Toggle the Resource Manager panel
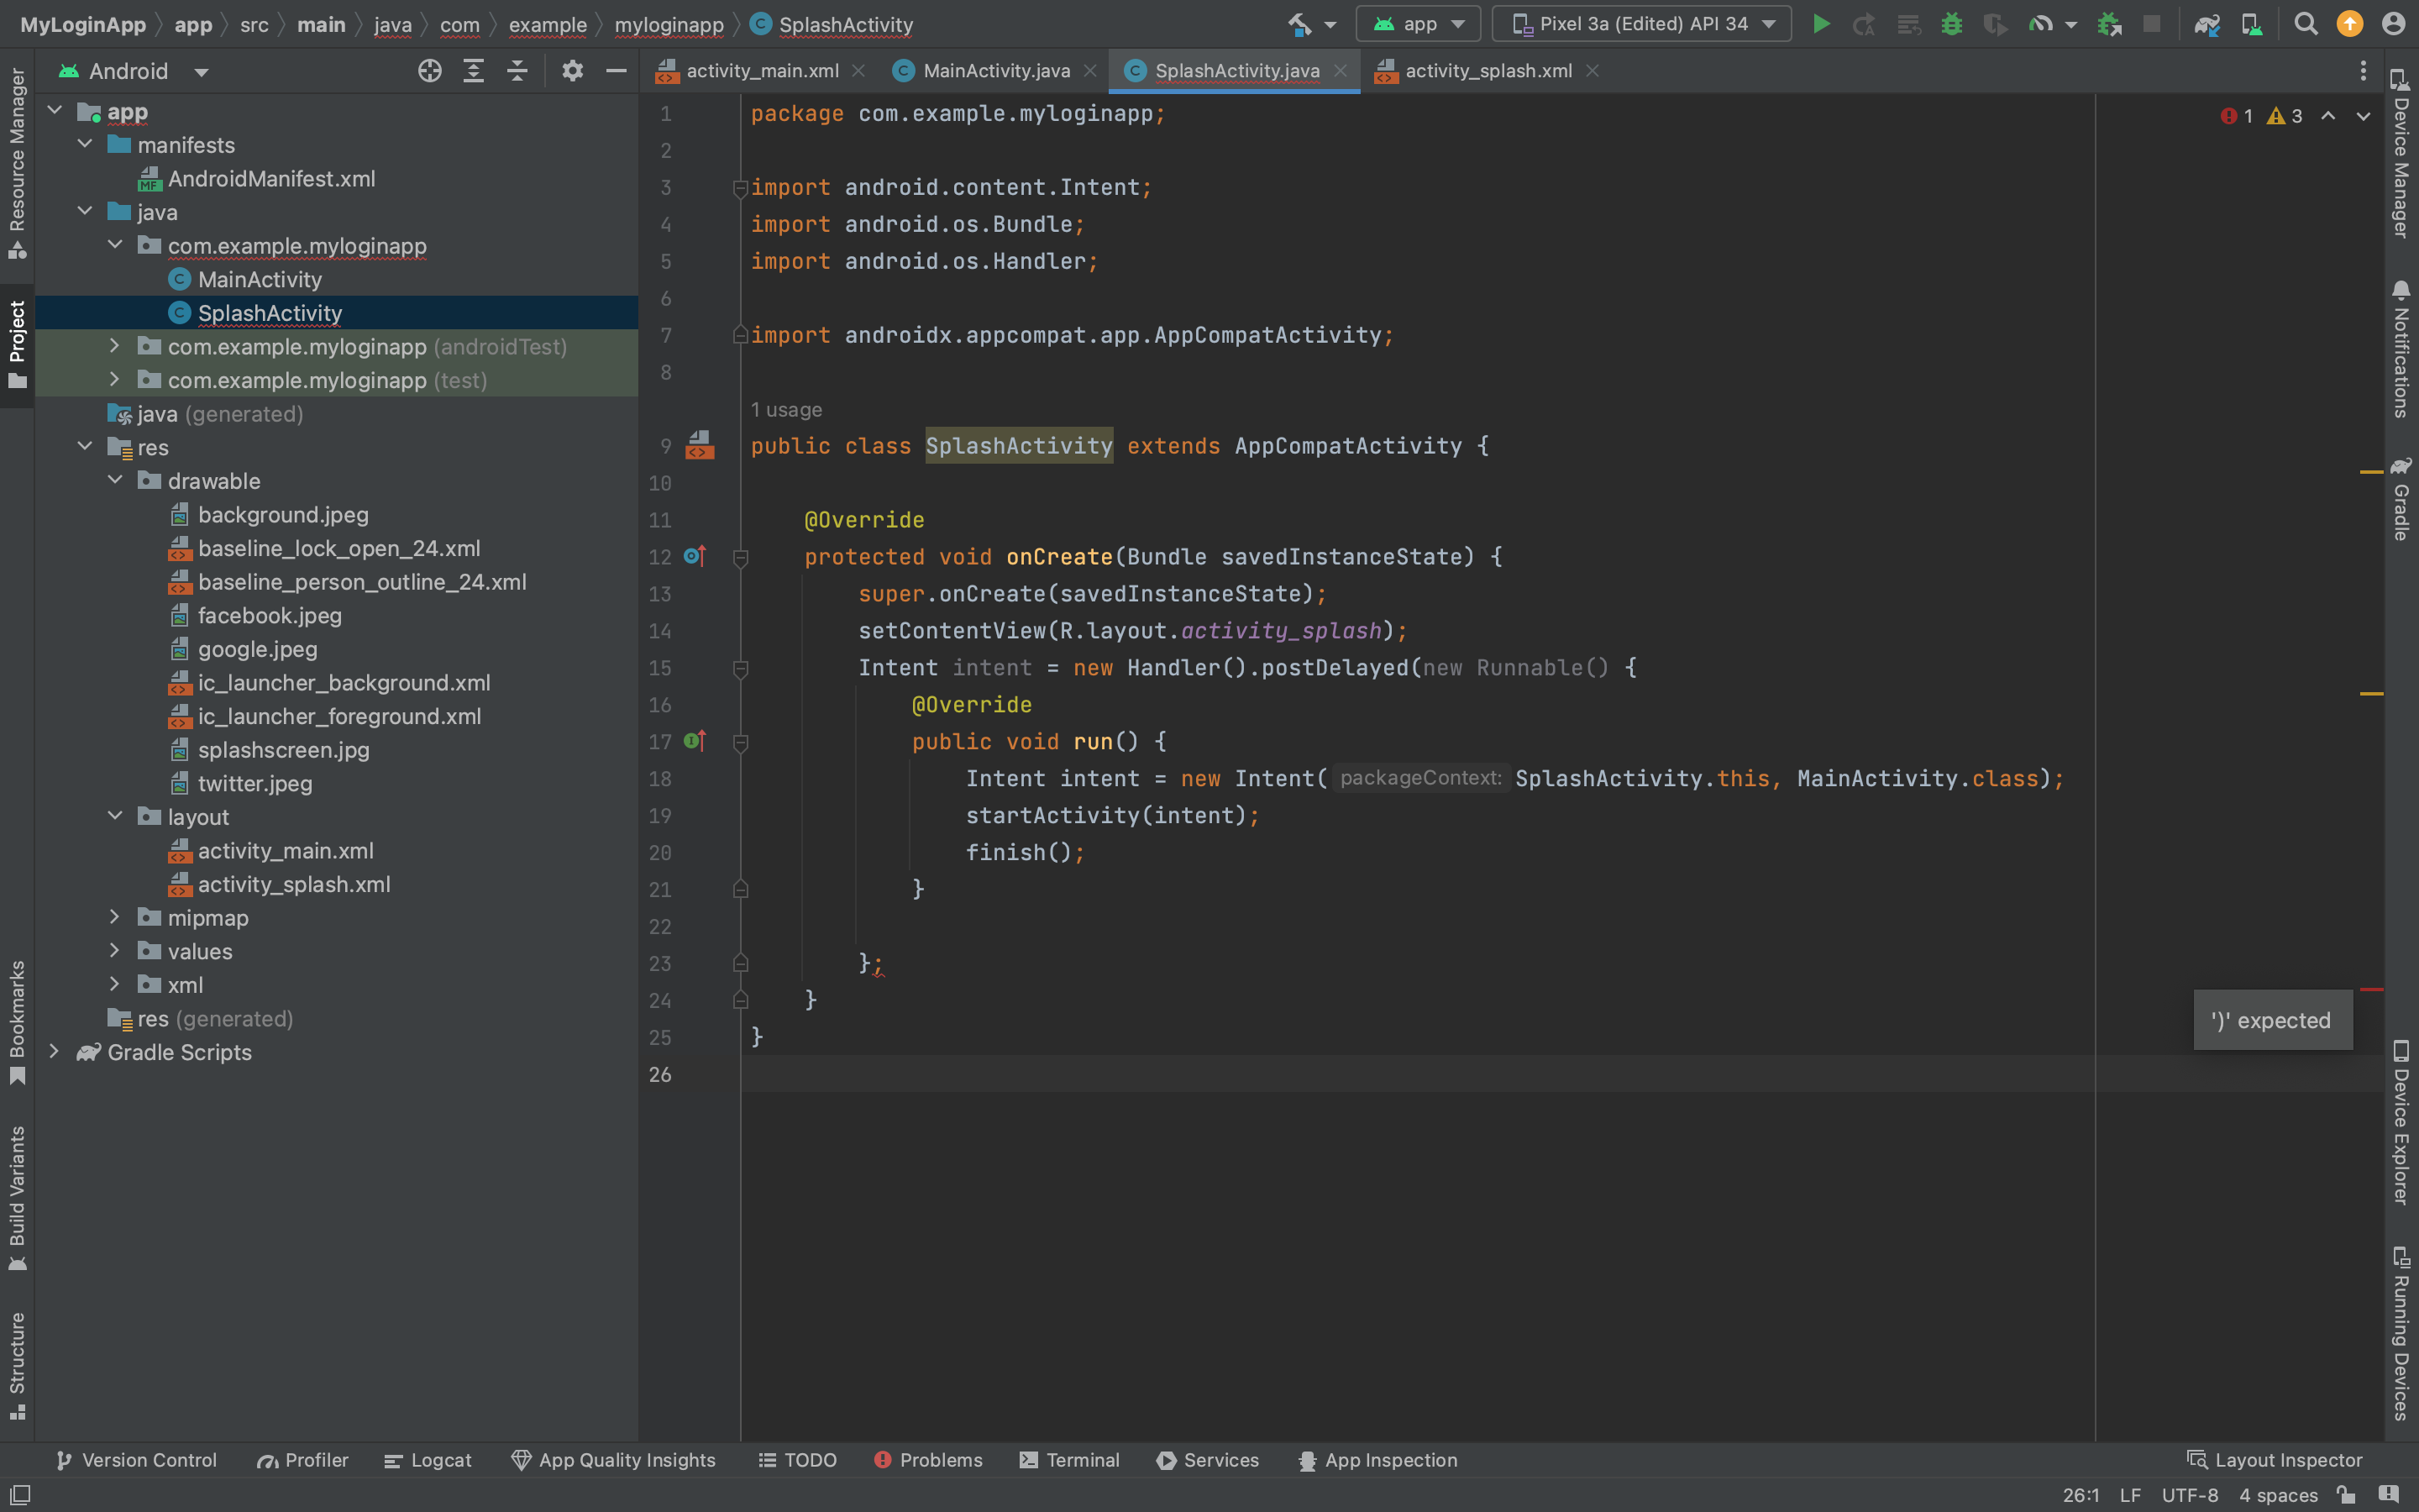The height and width of the screenshot is (1512, 2419). (x=17, y=160)
